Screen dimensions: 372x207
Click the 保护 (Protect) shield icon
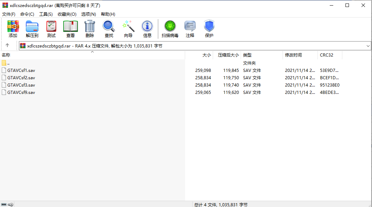[209, 26]
